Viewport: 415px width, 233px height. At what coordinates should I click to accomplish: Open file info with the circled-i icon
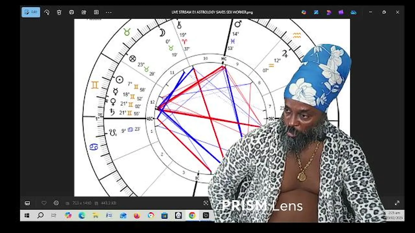[x=56, y=203]
